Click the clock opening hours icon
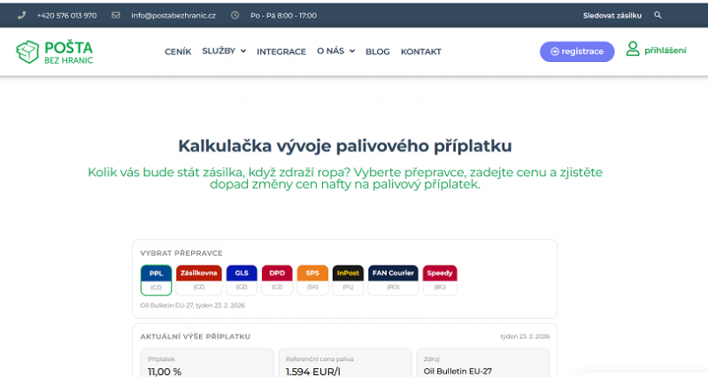708x377 pixels. [235, 15]
